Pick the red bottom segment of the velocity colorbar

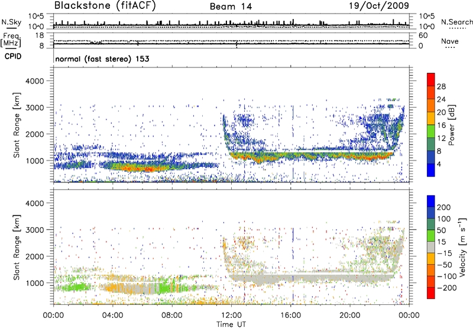point(431,293)
